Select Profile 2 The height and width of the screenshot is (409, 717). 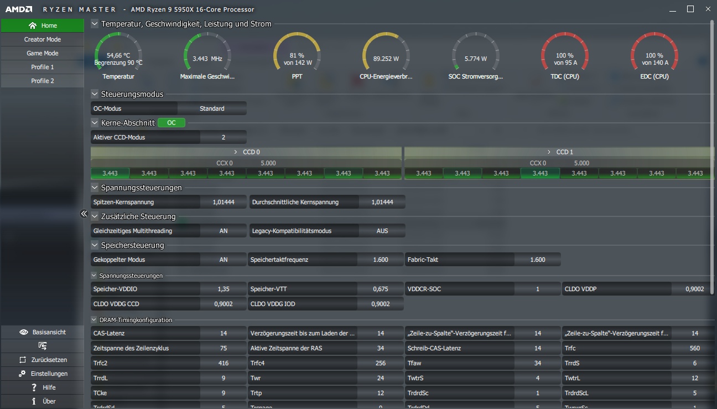point(42,81)
